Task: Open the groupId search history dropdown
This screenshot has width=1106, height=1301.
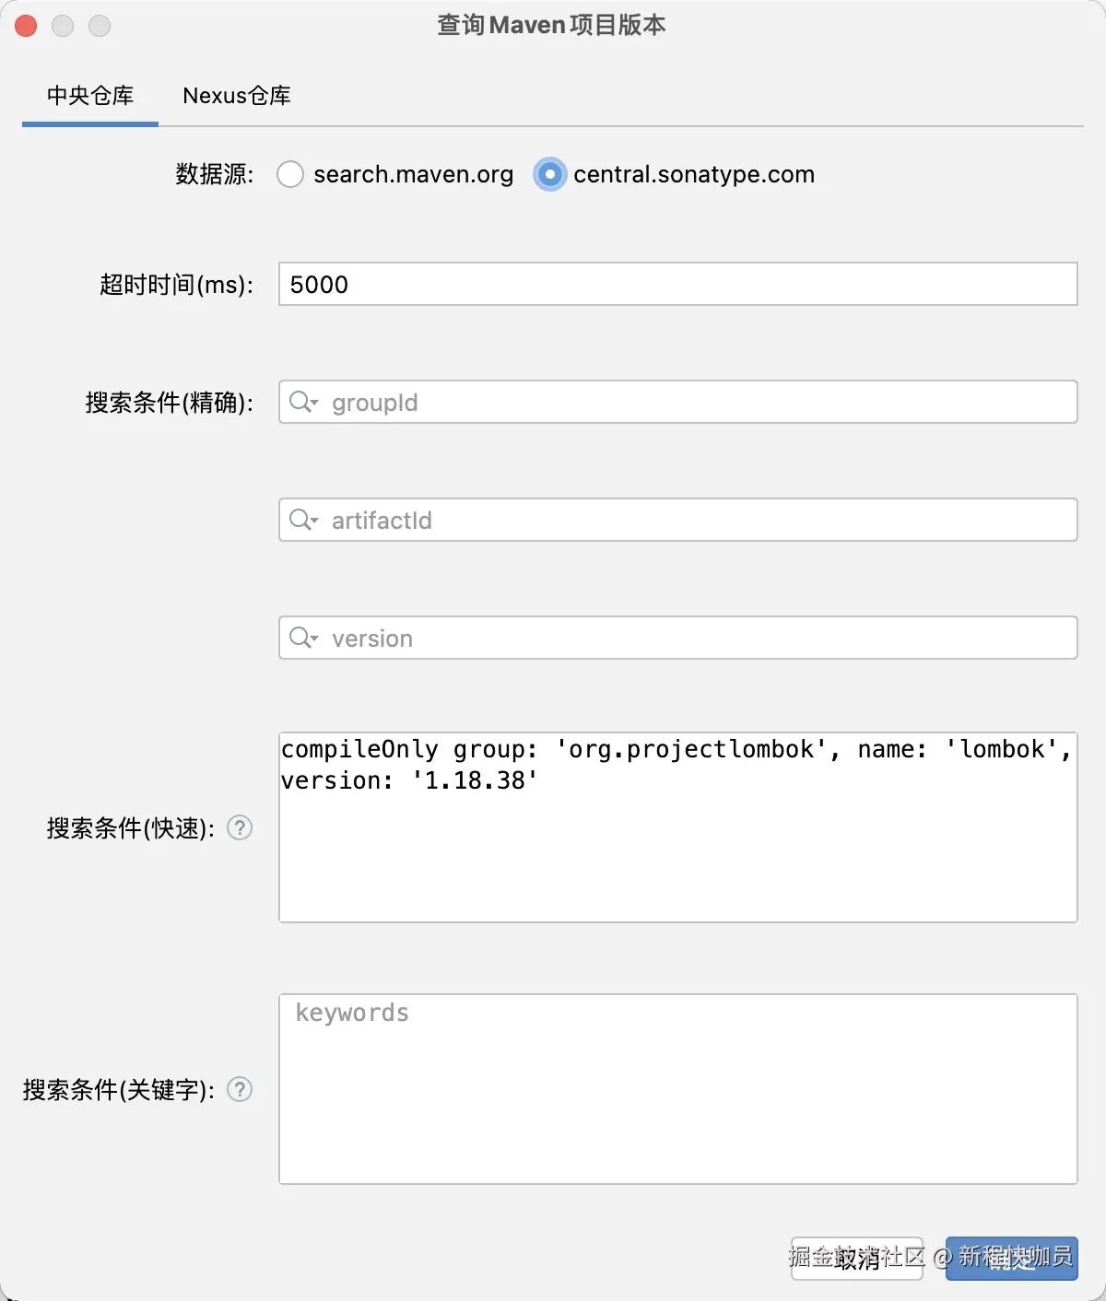Action: (316, 405)
